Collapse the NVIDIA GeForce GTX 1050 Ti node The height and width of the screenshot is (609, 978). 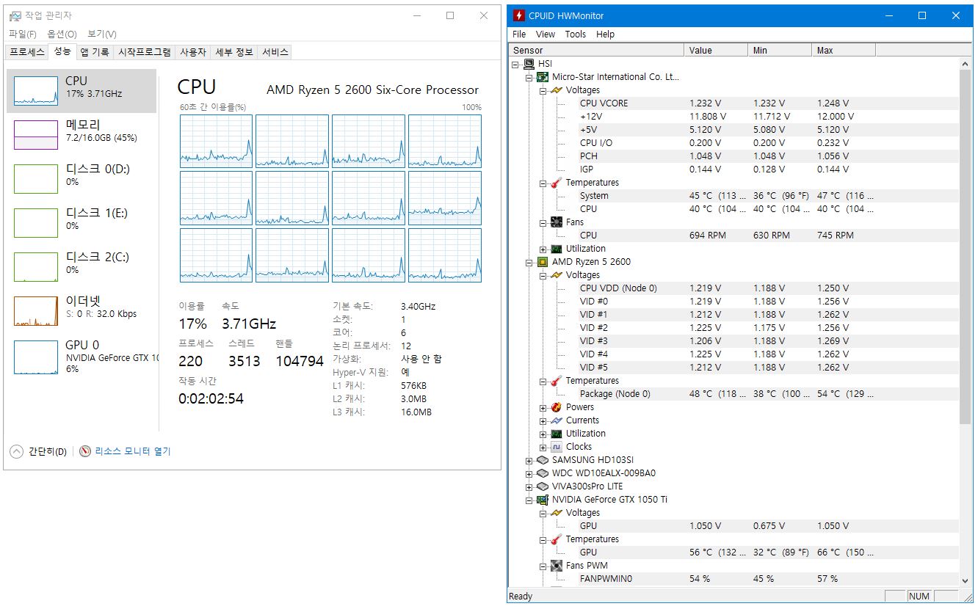[529, 500]
